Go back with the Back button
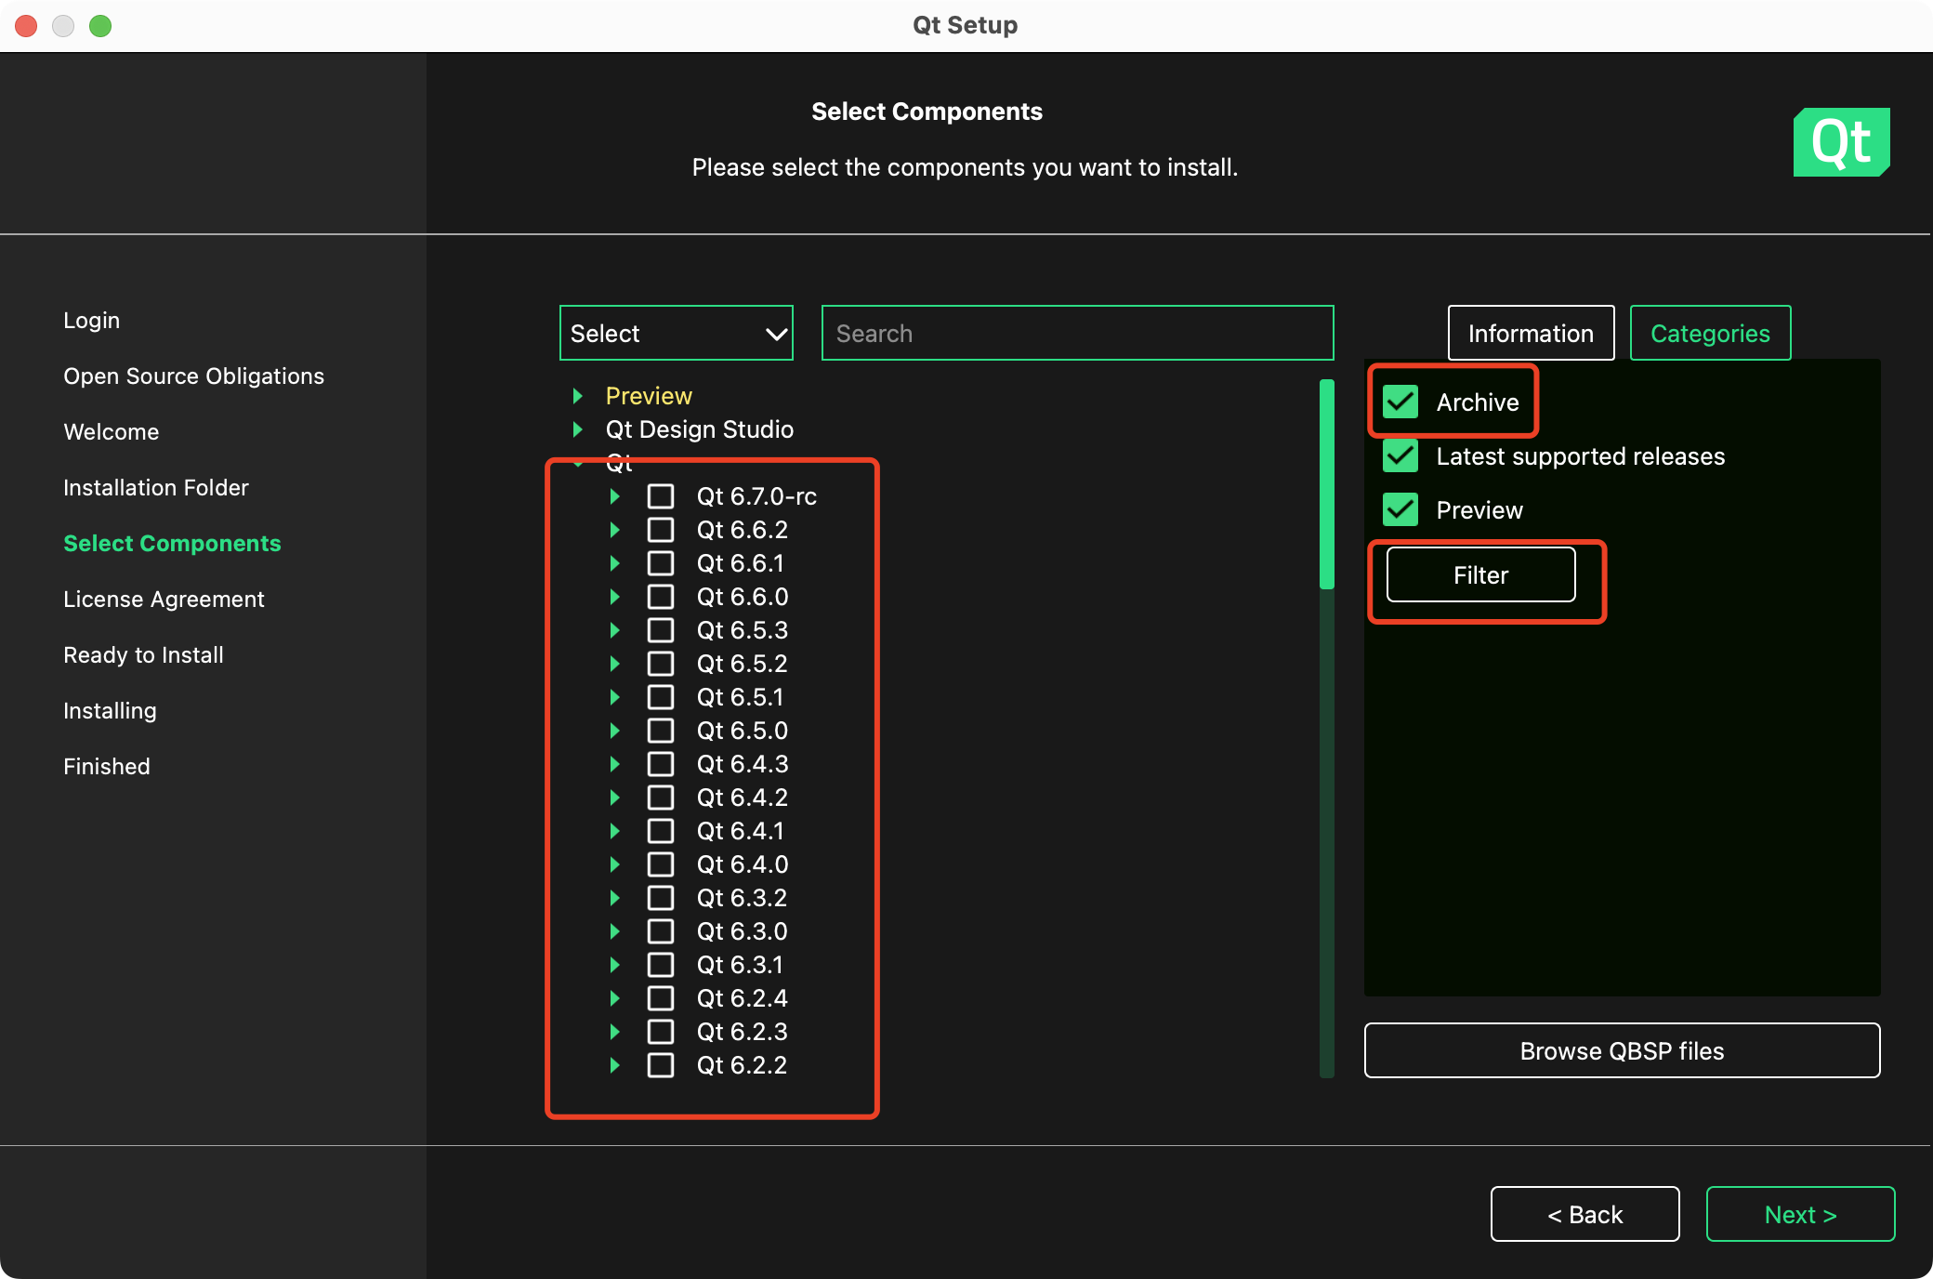The height and width of the screenshot is (1279, 1933). 1585,1215
